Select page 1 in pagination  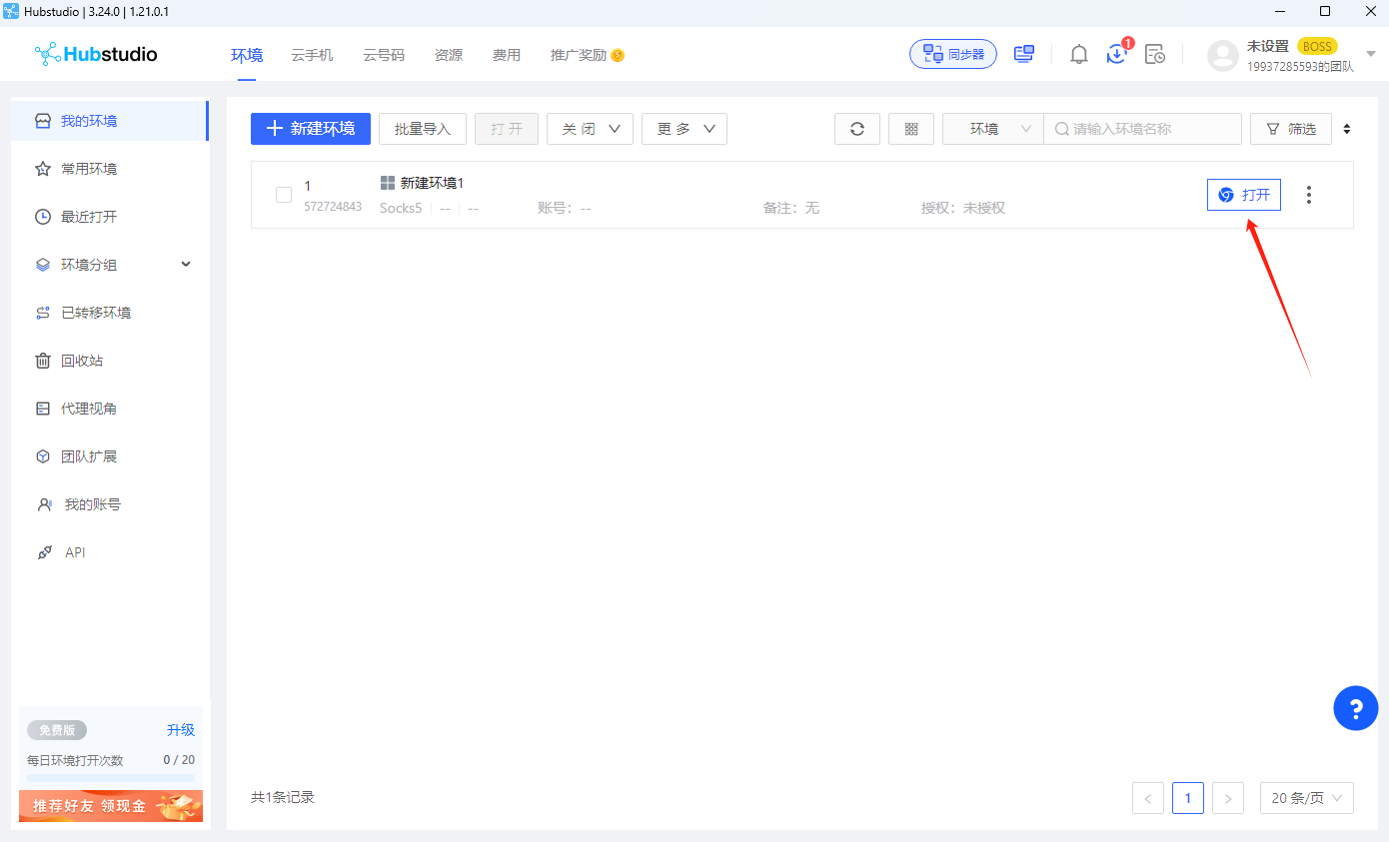tap(1188, 798)
